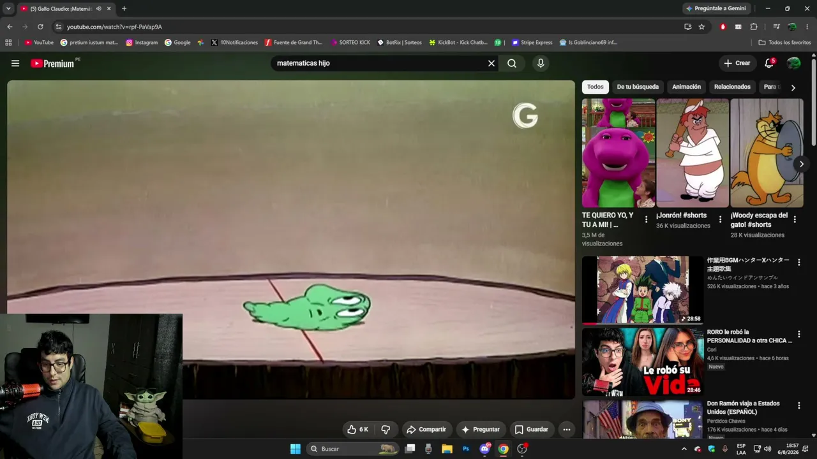Start a voice search with the microphone
817x459 pixels.
click(541, 63)
